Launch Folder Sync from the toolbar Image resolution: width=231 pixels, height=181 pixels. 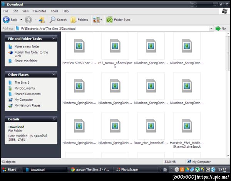(119, 20)
